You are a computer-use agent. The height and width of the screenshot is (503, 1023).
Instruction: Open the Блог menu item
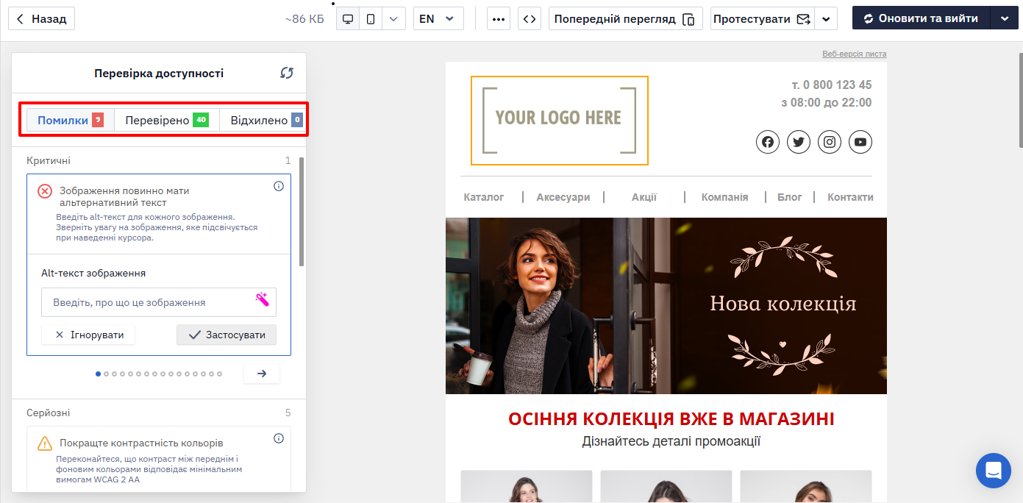coord(790,197)
